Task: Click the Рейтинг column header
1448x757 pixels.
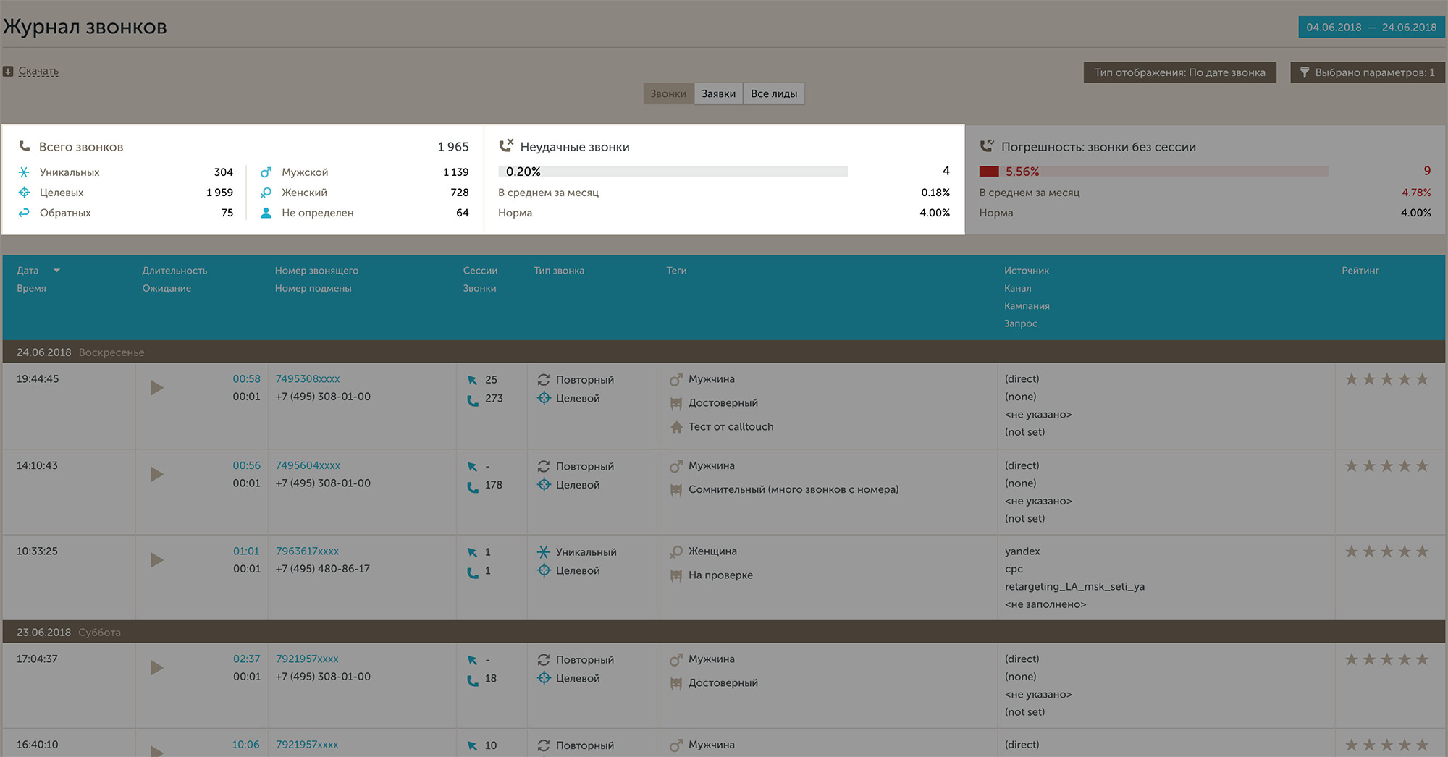Action: pos(1360,271)
